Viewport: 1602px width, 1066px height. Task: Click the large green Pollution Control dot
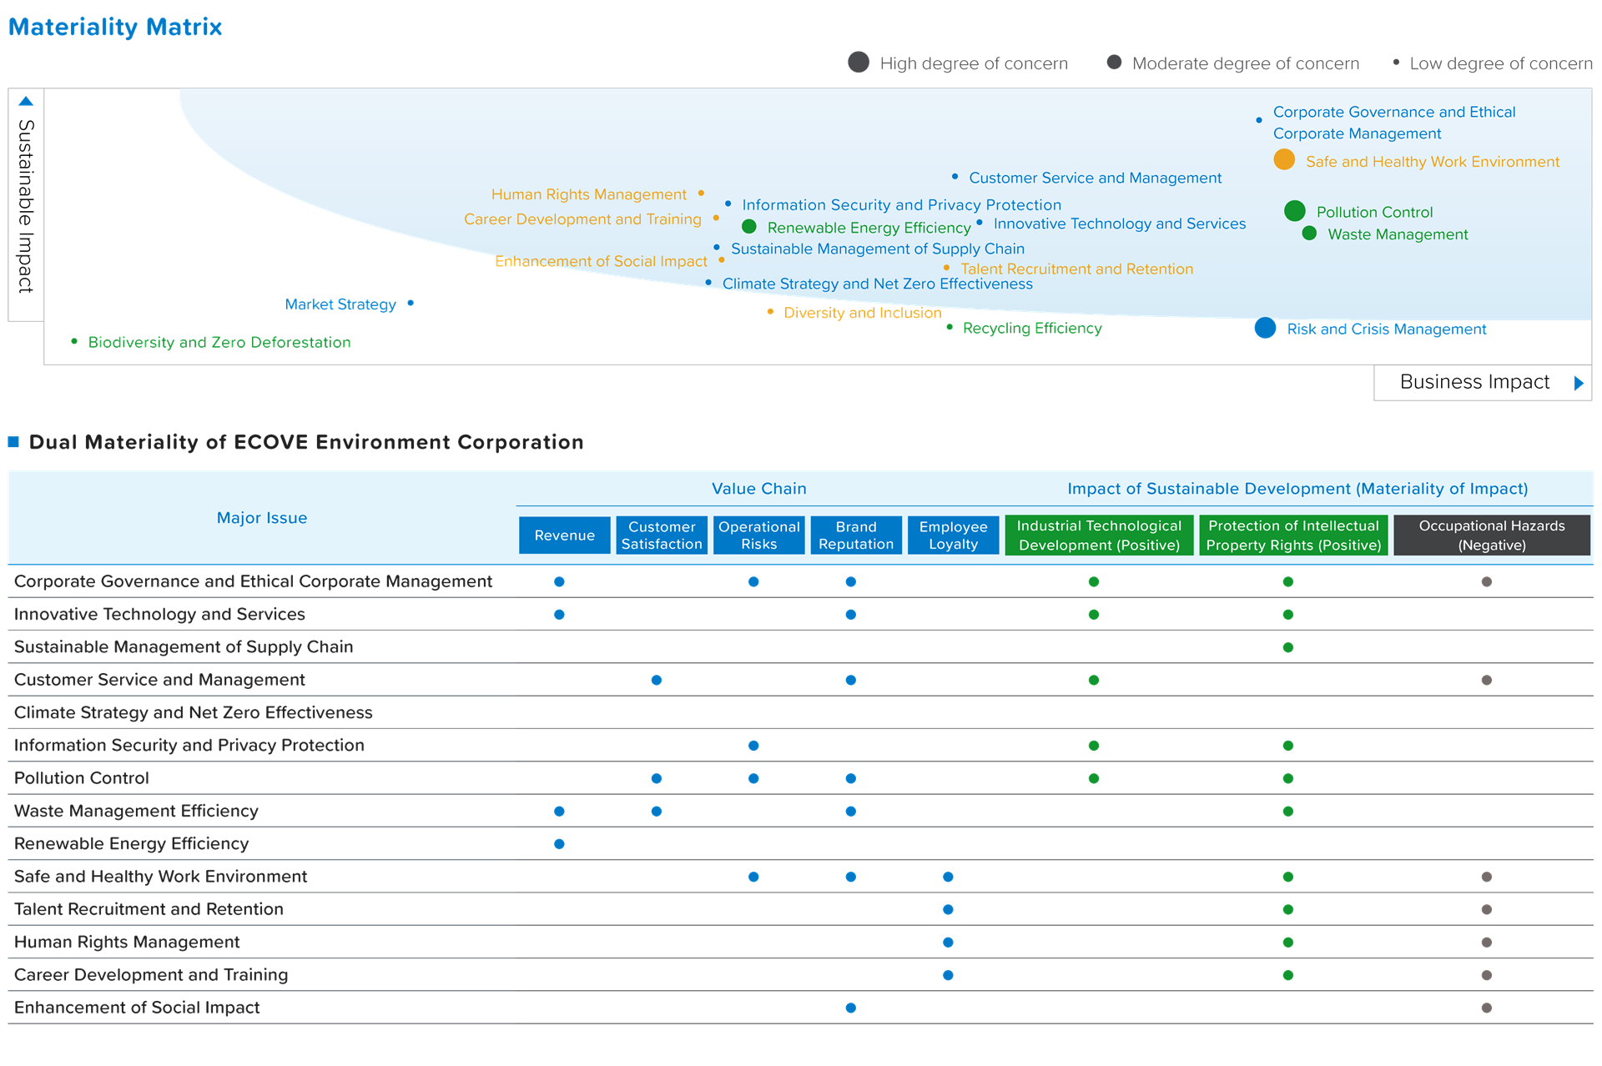point(1295,211)
